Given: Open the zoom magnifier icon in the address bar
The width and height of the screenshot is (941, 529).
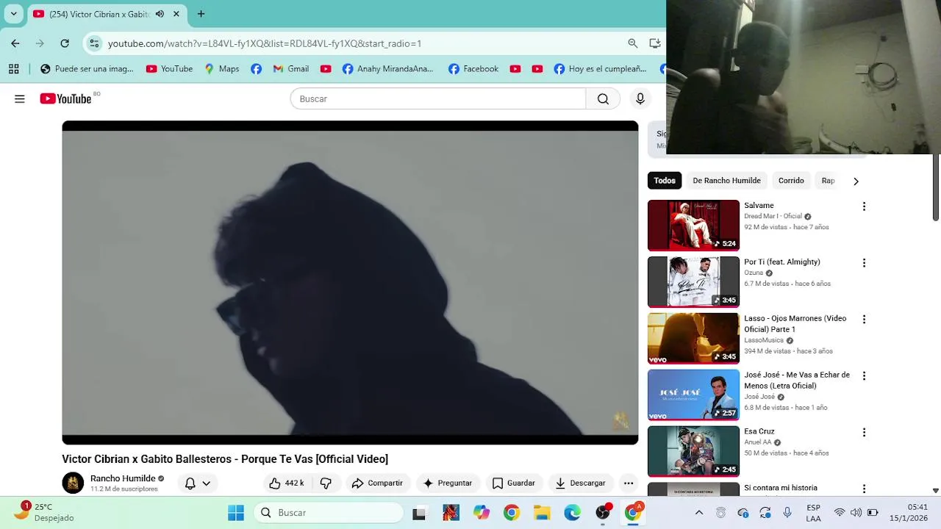Looking at the screenshot, I should [633, 43].
